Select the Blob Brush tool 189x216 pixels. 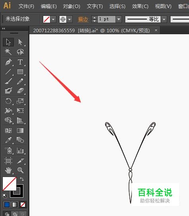tap(8, 91)
